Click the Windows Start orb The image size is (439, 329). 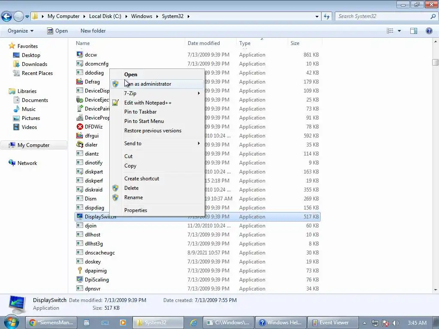pyautogui.click(x=12, y=322)
